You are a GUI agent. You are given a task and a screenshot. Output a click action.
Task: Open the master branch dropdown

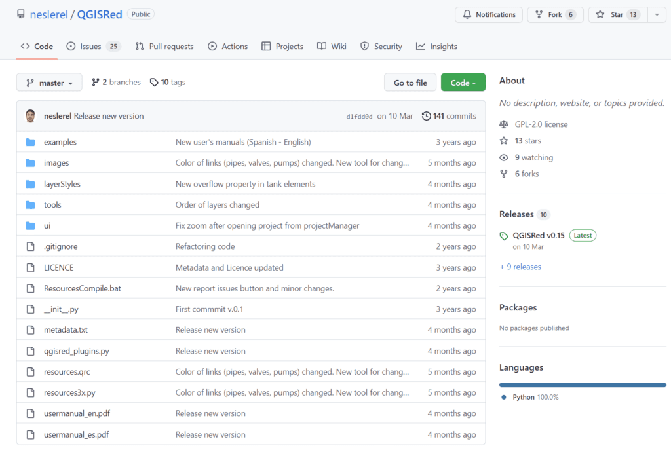[49, 83]
